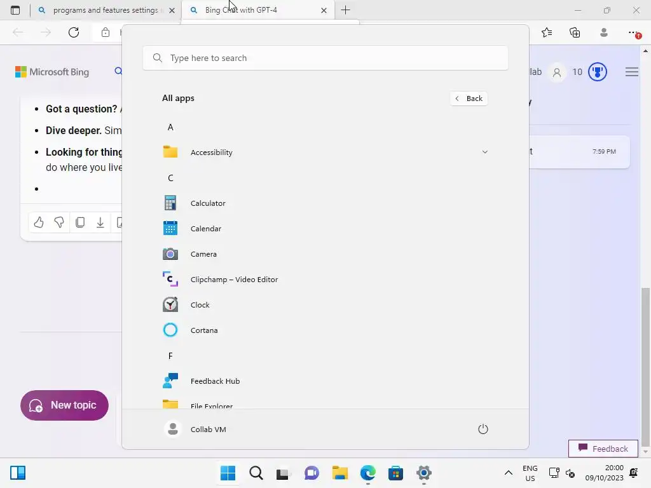The height and width of the screenshot is (488, 651).
Task: Start a New topic in Bing Chat
Action: (x=64, y=405)
